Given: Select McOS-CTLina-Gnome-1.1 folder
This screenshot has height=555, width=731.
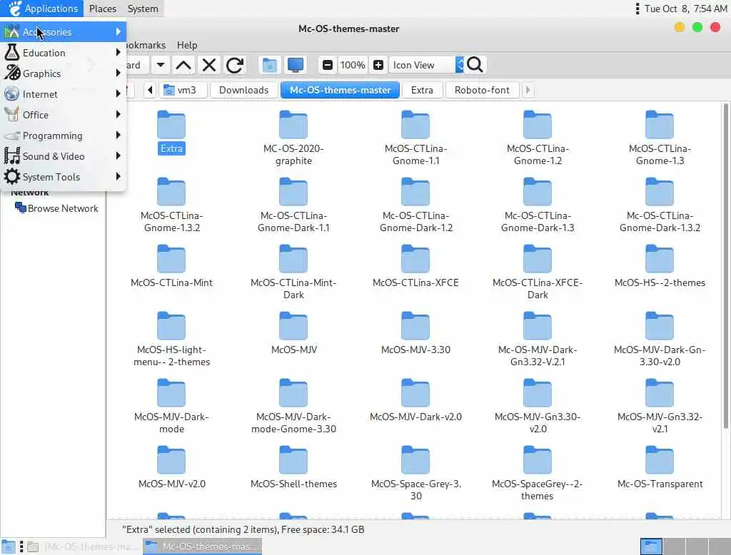Looking at the screenshot, I should (415, 124).
